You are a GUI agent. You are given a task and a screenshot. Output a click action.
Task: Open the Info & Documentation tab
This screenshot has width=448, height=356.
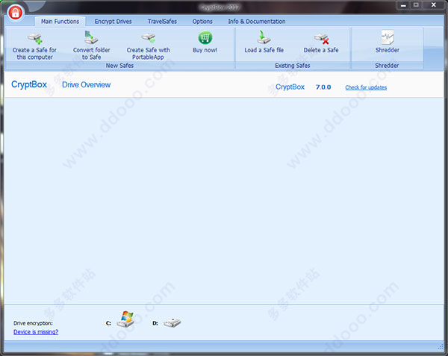point(257,22)
